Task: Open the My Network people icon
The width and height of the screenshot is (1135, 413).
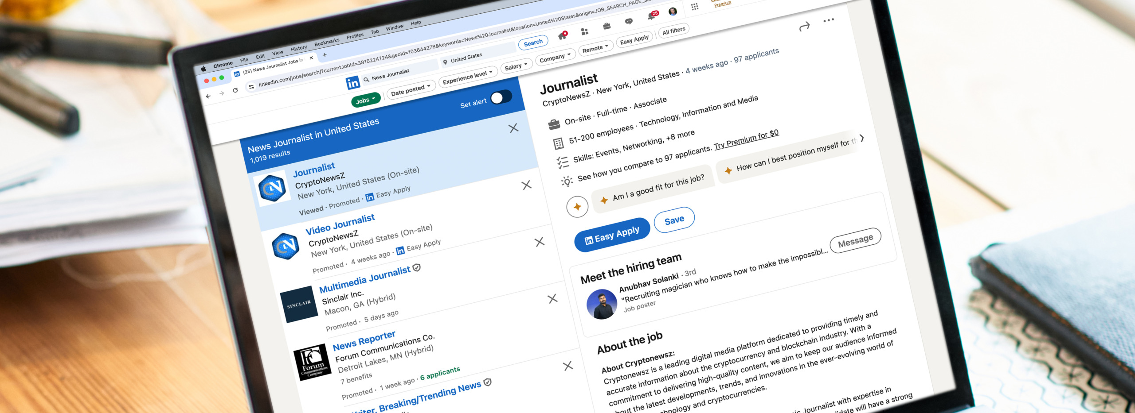Action: click(585, 31)
